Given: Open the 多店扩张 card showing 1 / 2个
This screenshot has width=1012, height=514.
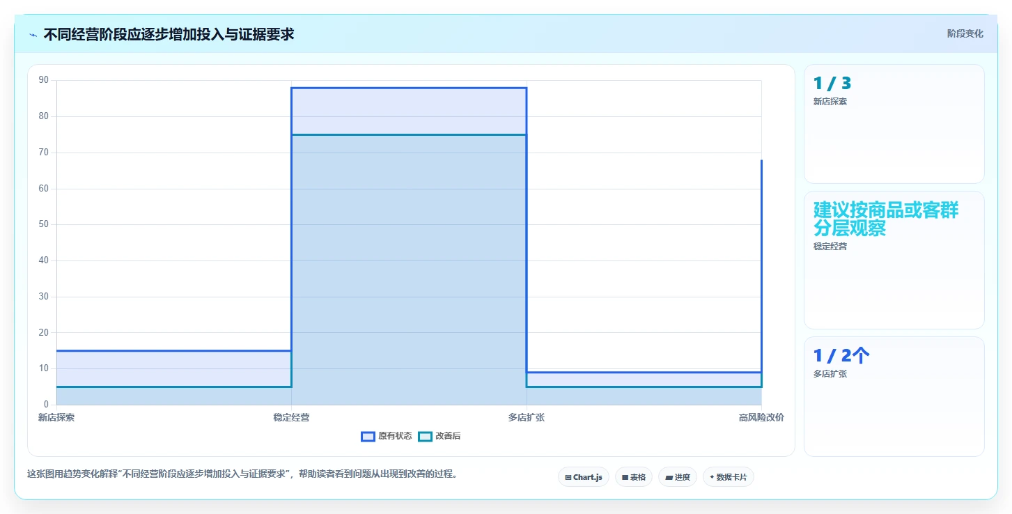Looking at the screenshot, I should pyautogui.click(x=894, y=396).
